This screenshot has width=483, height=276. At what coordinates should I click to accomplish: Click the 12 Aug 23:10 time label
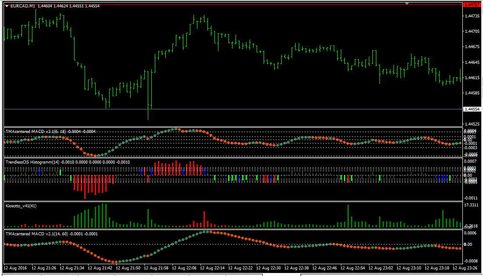(x=409, y=268)
